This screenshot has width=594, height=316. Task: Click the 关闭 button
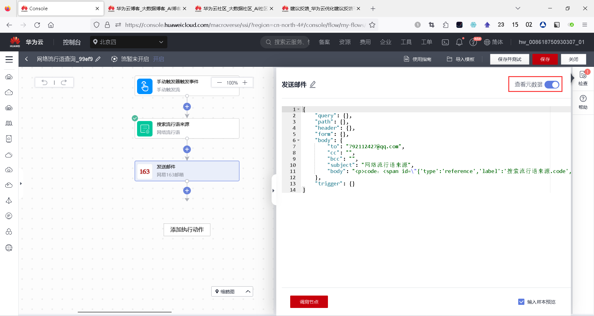pos(574,59)
